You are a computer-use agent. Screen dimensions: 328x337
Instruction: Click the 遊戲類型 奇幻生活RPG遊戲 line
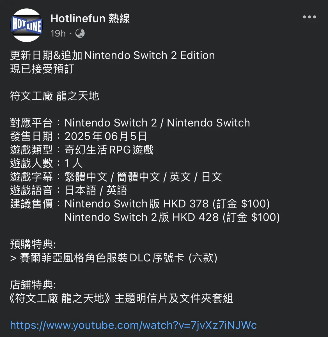point(82,150)
